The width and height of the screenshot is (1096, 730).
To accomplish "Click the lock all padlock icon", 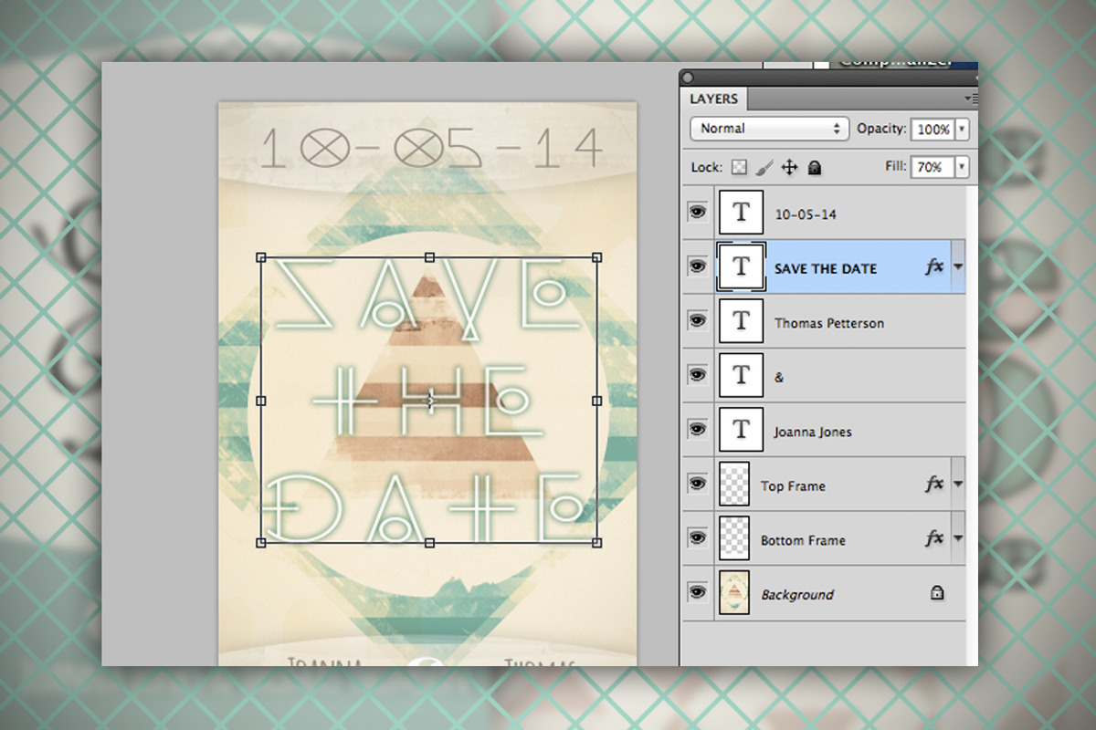I will click(x=815, y=167).
